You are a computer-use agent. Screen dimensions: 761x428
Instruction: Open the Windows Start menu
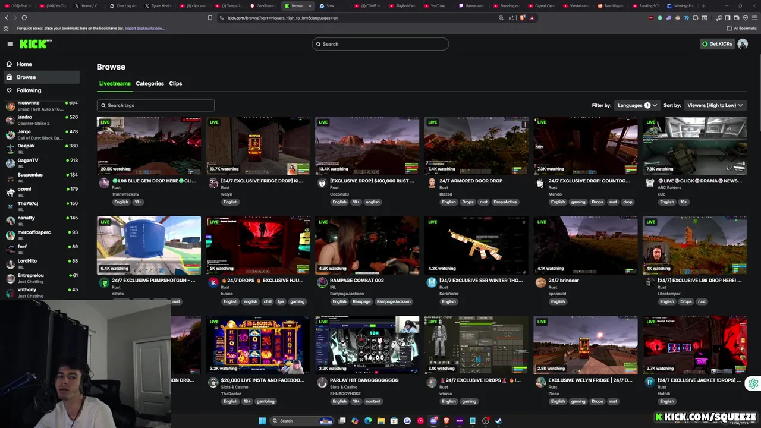click(x=262, y=421)
